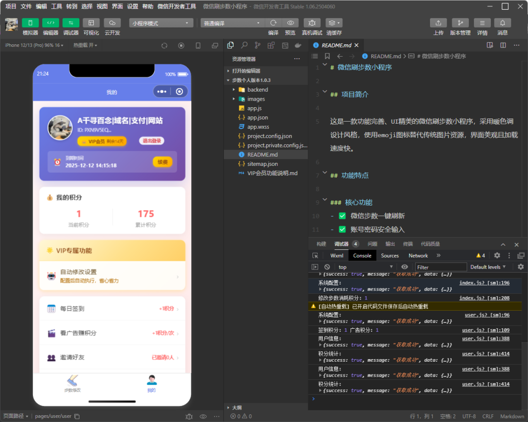Screen dimensions: 528x422
Task: Click the 预览 preview eye icon
Action: tap(290, 23)
